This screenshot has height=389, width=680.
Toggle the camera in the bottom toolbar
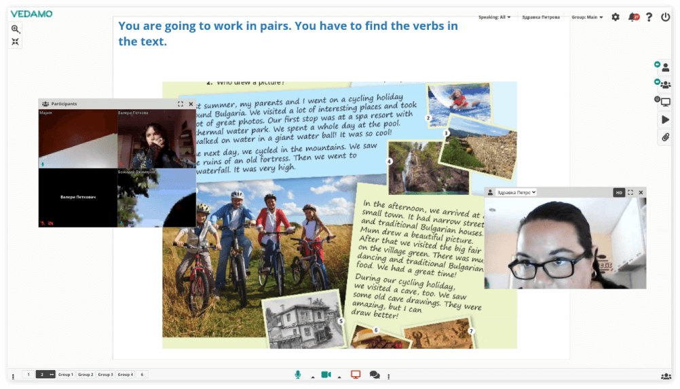326,375
